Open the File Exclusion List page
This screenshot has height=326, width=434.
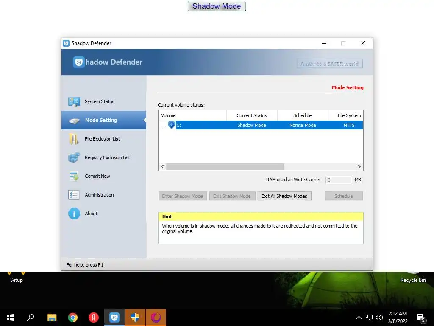click(x=104, y=139)
